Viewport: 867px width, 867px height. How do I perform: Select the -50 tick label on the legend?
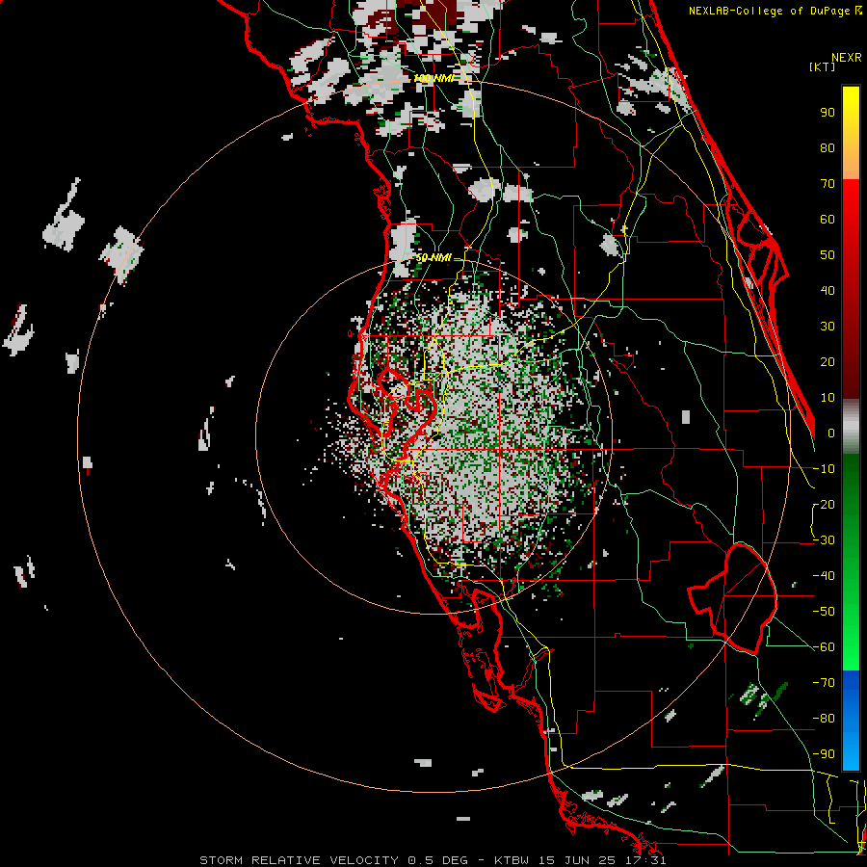click(824, 612)
